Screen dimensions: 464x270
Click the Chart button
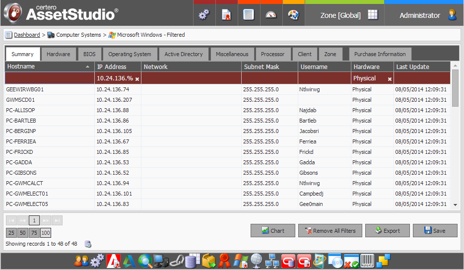273,231
